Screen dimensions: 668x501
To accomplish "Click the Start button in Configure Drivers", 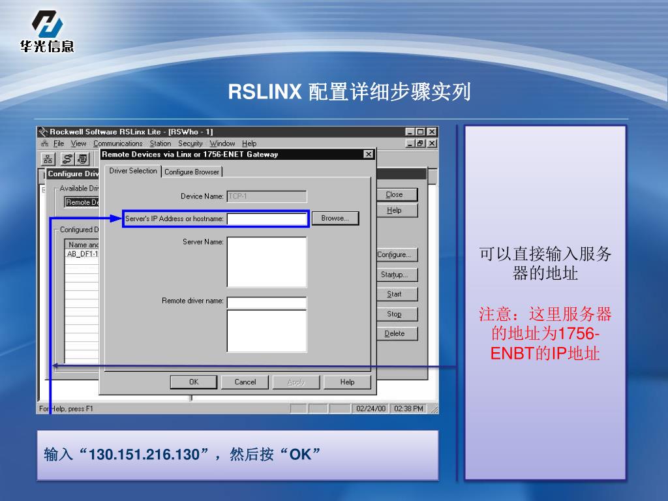I will (x=397, y=294).
